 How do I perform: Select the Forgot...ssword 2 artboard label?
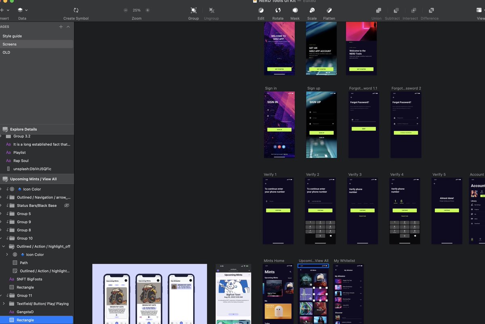coord(406,88)
